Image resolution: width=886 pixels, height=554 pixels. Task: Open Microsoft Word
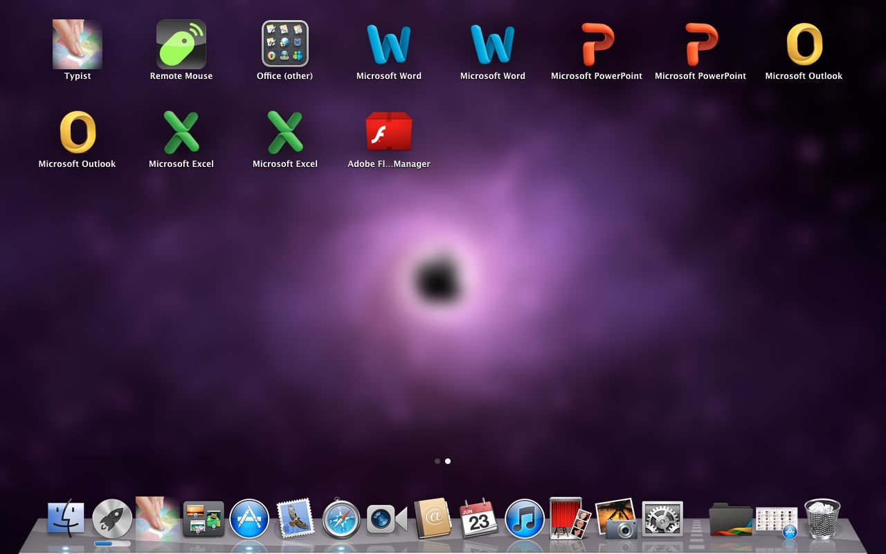coord(388,44)
